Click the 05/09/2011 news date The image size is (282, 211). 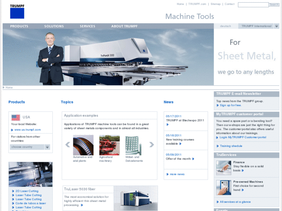[173, 154]
